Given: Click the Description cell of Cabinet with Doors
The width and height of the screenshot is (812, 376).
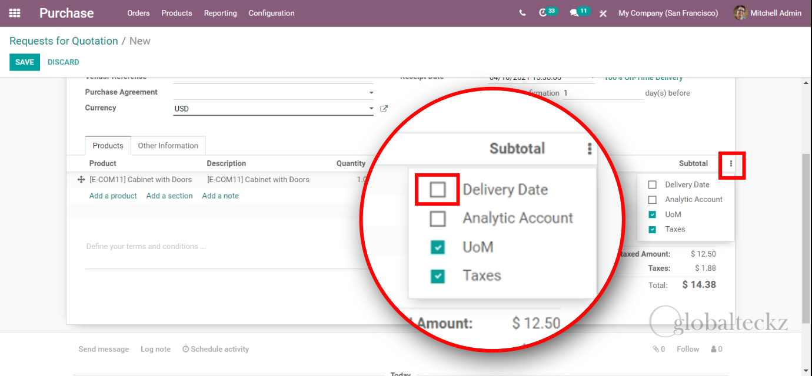Looking at the screenshot, I should pyautogui.click(x=258, y=180).
